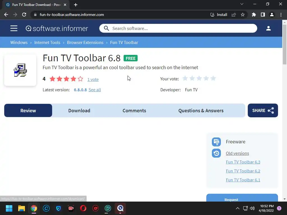Rate three stars in Your vote
Screen dimensions: 287x215
pos(199,78)
